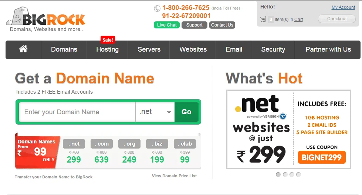
Task: Open the Domains menu
Action: (x=64, y=49)
